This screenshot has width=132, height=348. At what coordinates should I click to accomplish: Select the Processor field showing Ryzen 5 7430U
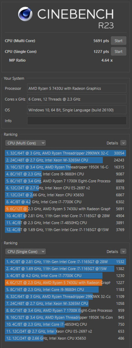coord(77,88)
